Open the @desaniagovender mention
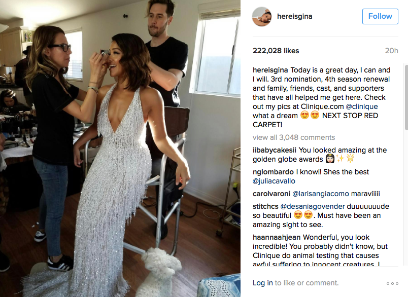 313,207
